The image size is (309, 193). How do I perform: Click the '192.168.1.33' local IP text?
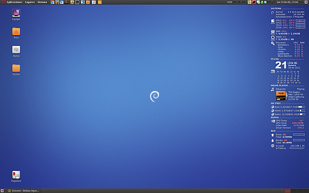point(297,146)
